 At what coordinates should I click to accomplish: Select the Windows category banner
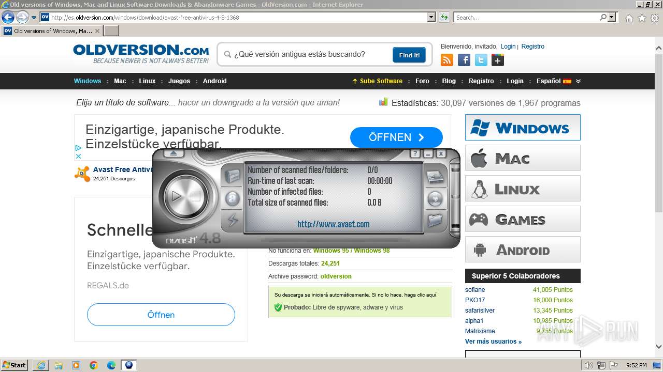(523, 128)
